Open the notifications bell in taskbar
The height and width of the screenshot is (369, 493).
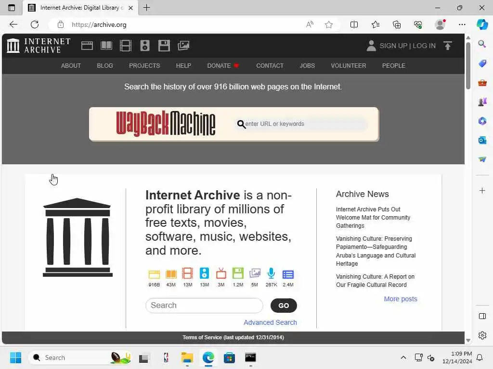click(480, 357)
